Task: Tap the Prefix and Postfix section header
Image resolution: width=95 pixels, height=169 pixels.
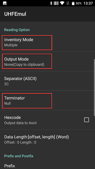Action: pos(19,156)
